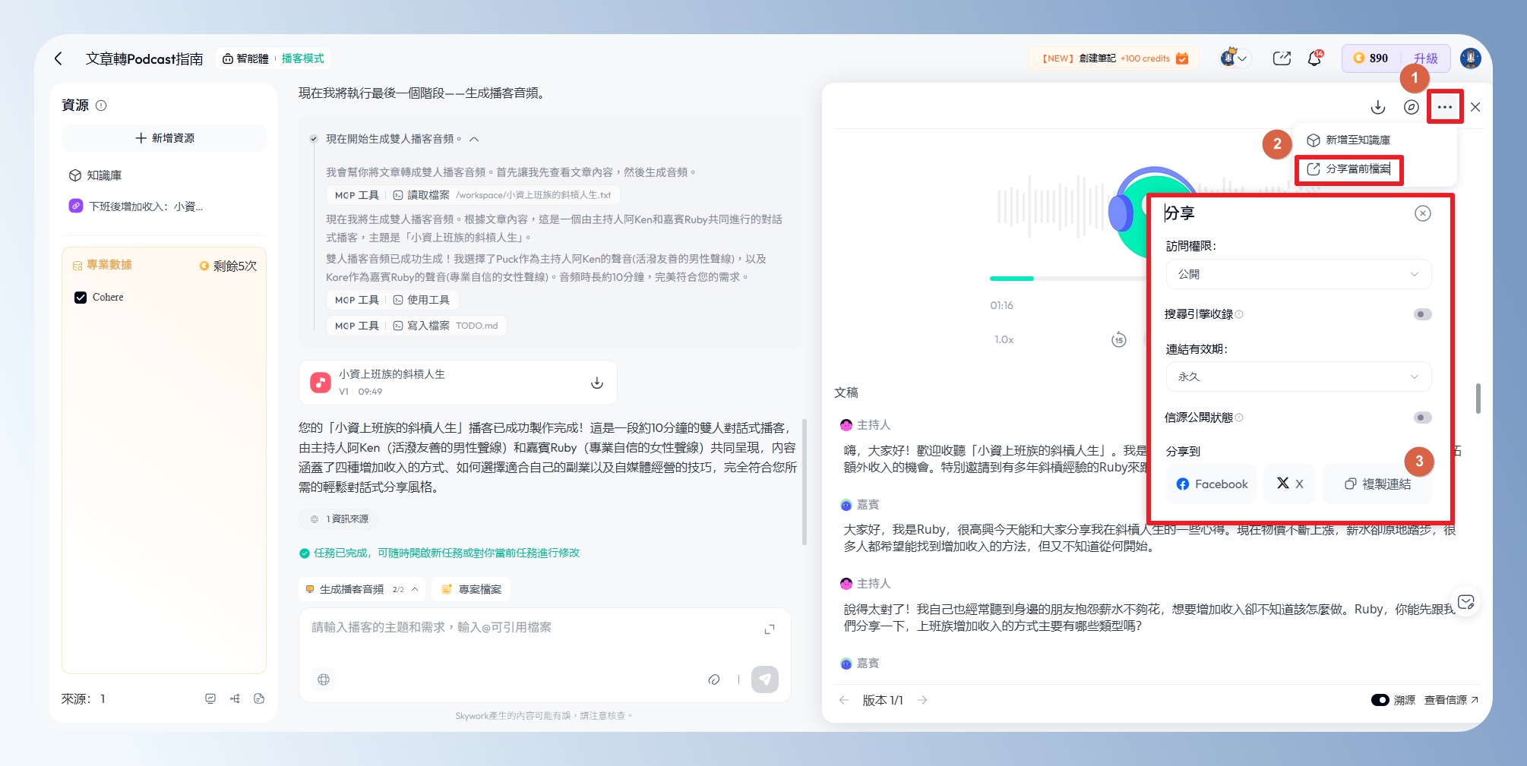Turn off the 溯源 toggle

[1380, 700]
